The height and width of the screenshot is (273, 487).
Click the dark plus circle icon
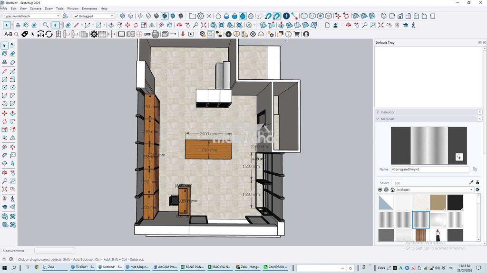pyautogui.click(x=228, y=34)
